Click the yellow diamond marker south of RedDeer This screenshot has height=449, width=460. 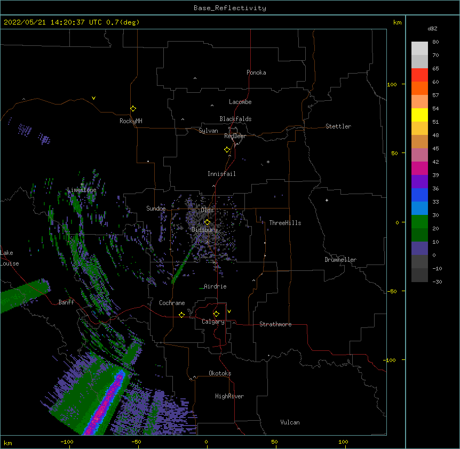[x=227, y=150]
